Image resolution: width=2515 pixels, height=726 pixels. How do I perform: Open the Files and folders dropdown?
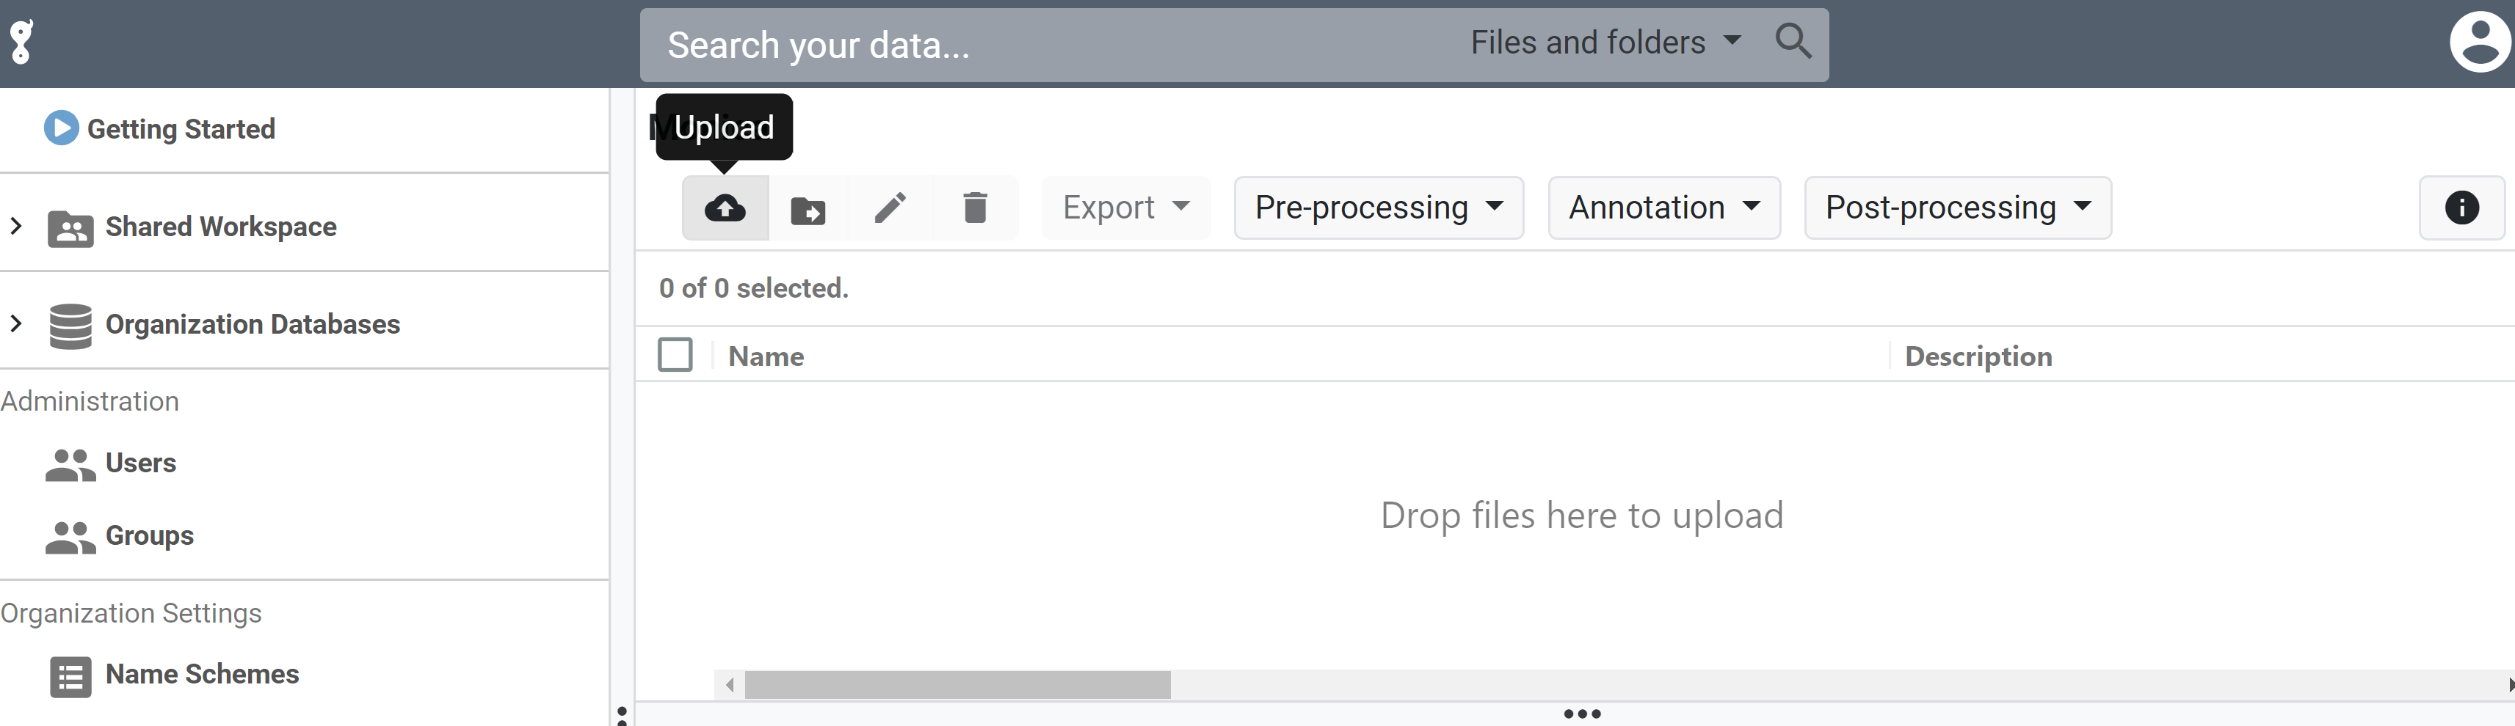click(x=1605, y=43)
